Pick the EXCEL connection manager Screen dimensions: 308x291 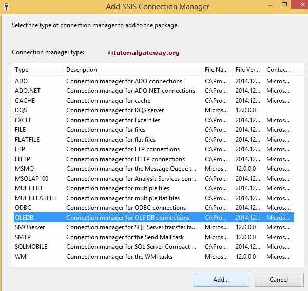point(154,120)
